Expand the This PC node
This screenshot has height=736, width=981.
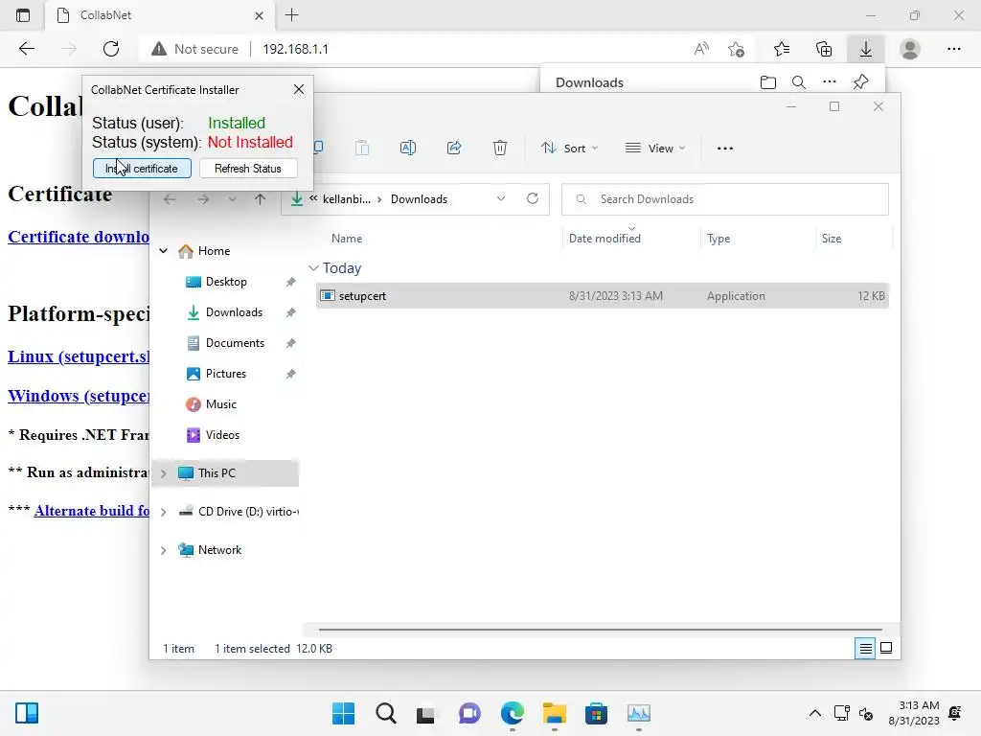coord(163,473)
